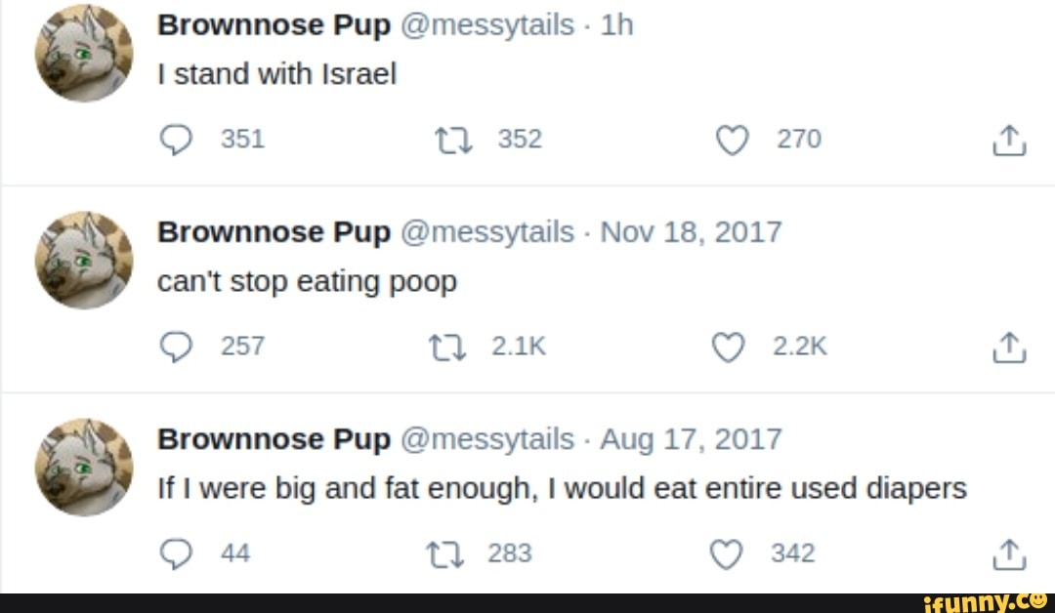Share the Aug 17, 2017 tweet
Image resolution: width=1055 pixels, height=613 pixels.
coord(1009,555)
